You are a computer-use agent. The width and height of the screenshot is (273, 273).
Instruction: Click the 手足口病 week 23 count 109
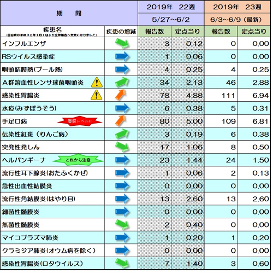coord(229,121)
